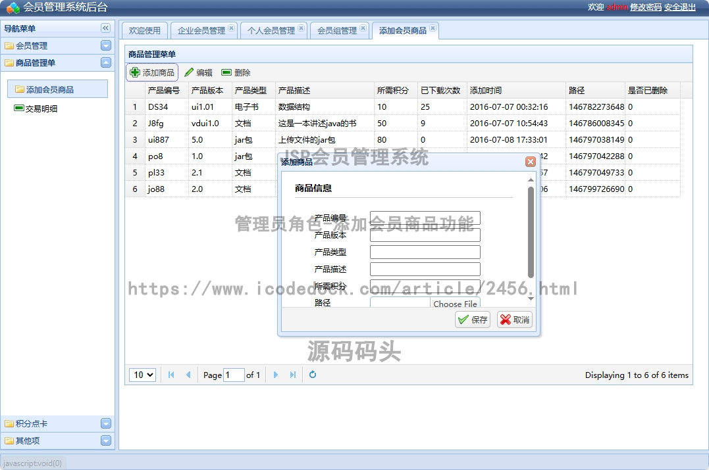This screenshot has height=470, width=709.
Task: Focus the 产品版本 input field
Action: coord(425,235)
